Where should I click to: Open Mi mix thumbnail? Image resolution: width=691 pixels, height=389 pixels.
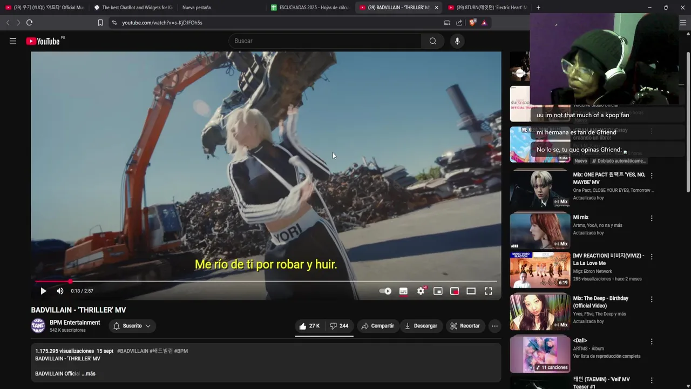tap(540, 231)
